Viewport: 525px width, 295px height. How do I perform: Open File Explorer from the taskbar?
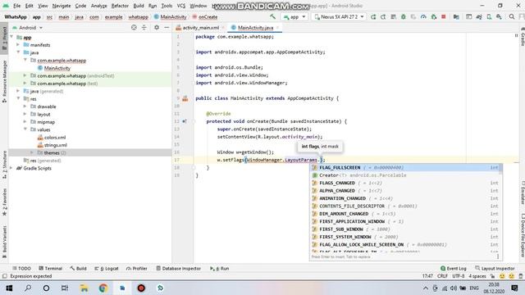pyautogui.click(x=84, y=288)
